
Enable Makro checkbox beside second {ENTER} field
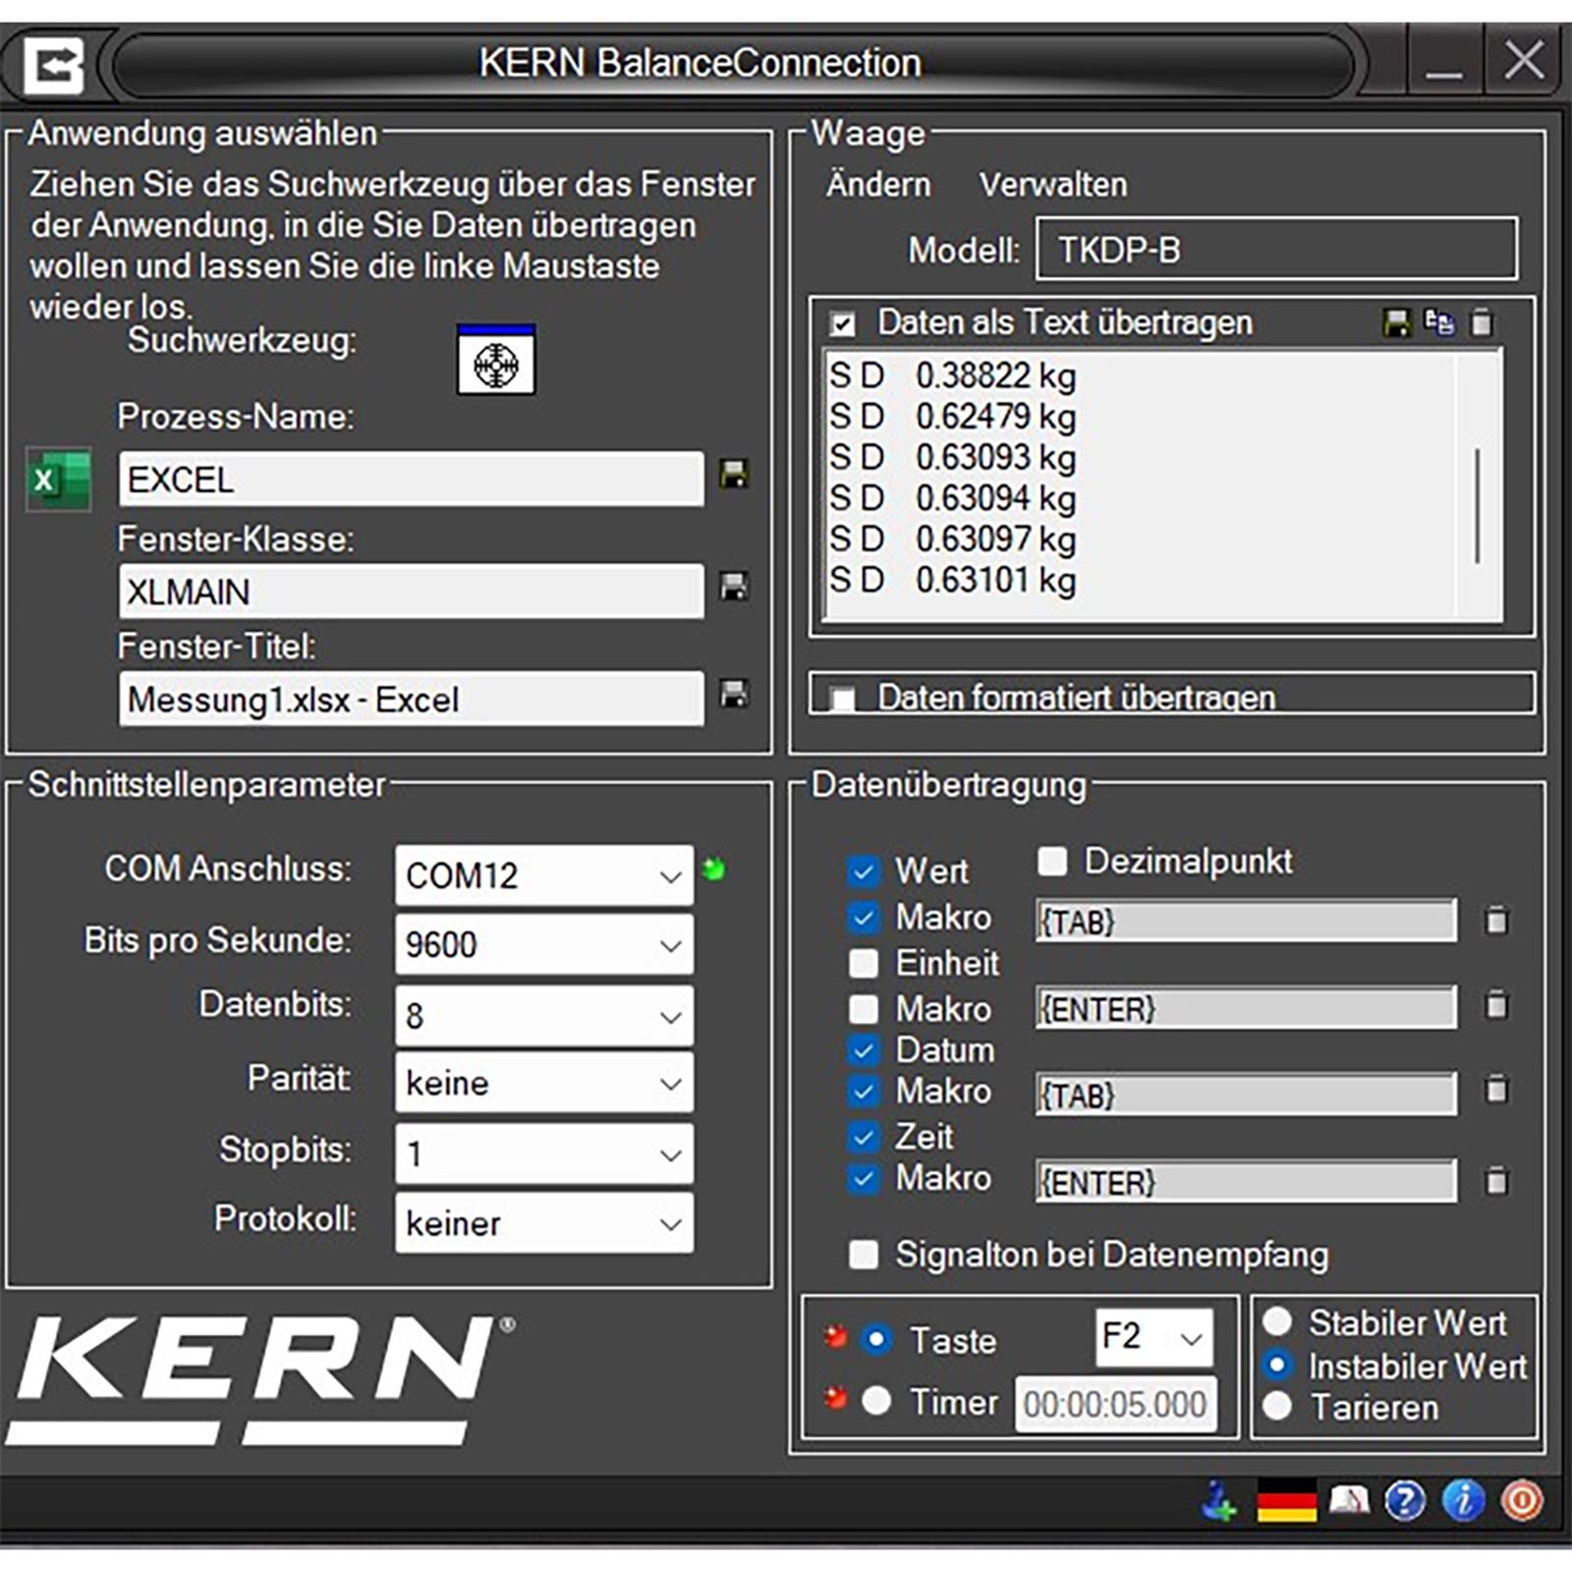tap(863, 1009)
